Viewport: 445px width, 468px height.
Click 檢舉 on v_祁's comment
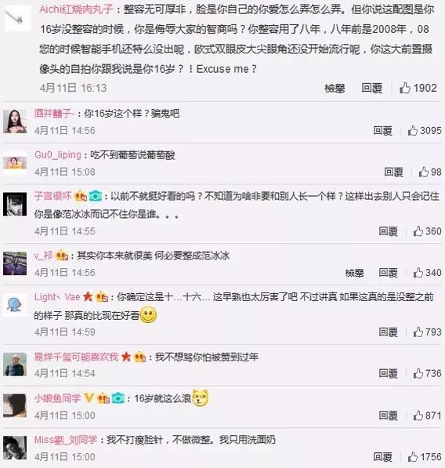tap(354, 273)
